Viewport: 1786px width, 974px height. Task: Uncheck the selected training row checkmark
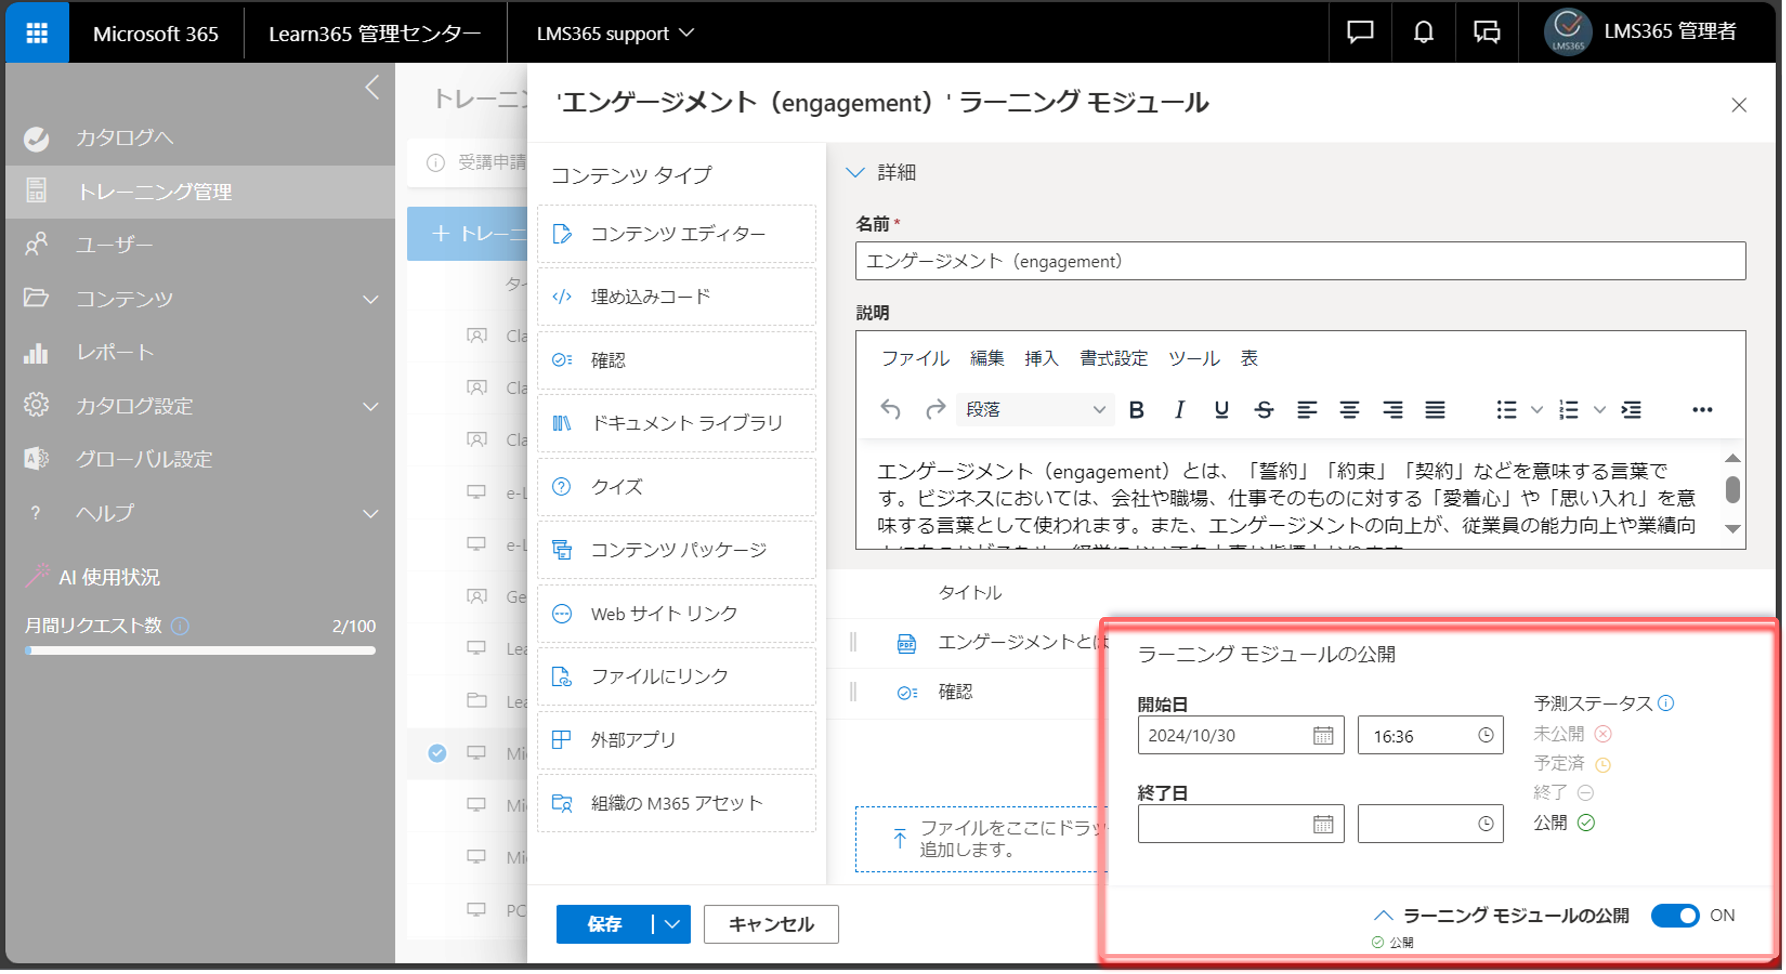pos(437,753)
